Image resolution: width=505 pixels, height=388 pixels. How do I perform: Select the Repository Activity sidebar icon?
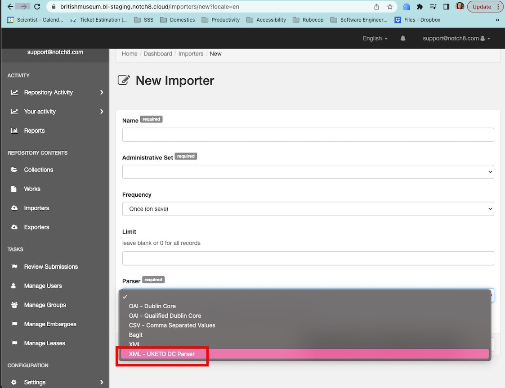pyautogui.click(x=15, y=92)
